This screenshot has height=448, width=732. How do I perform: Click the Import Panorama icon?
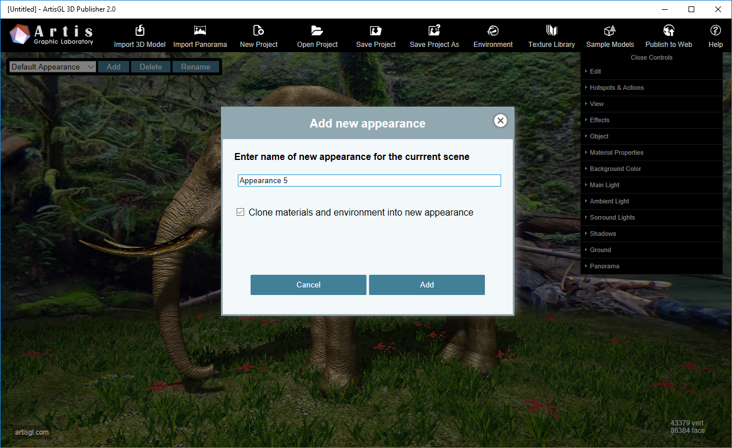[x=200, y=30]
